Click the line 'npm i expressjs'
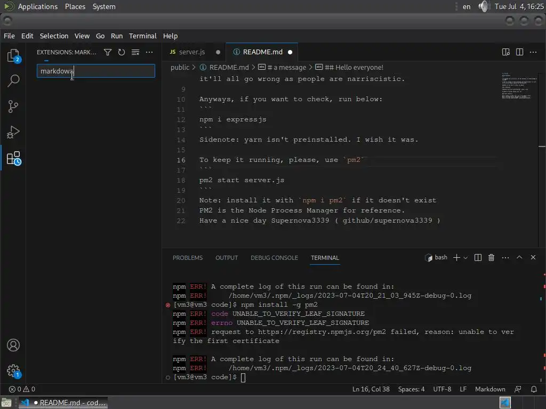 [x=232, y=119]
